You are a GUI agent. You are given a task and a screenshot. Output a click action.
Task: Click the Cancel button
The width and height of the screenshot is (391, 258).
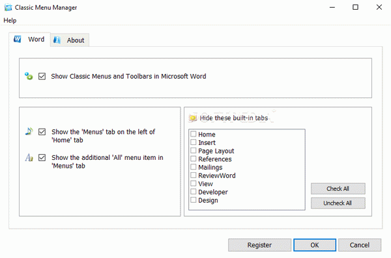[360, 245]
